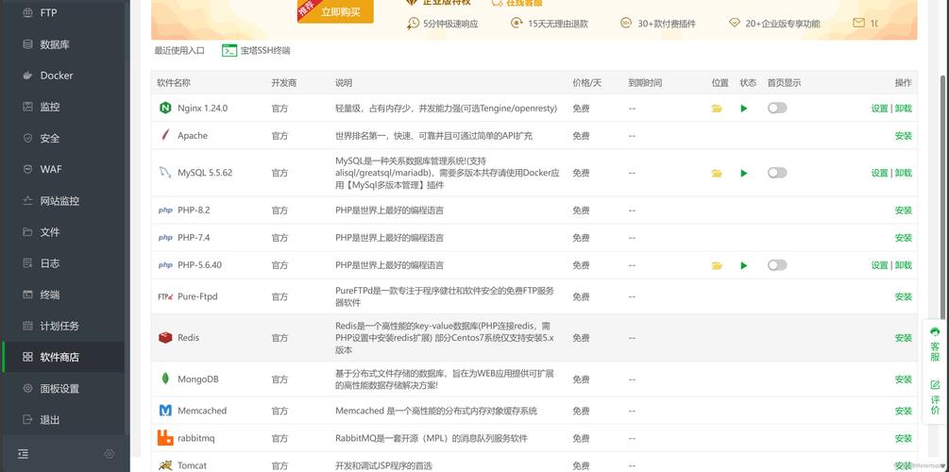Toggle PHP-5.6.40 homepage display switch
This screenshot has width=949, height=472.
777,265
